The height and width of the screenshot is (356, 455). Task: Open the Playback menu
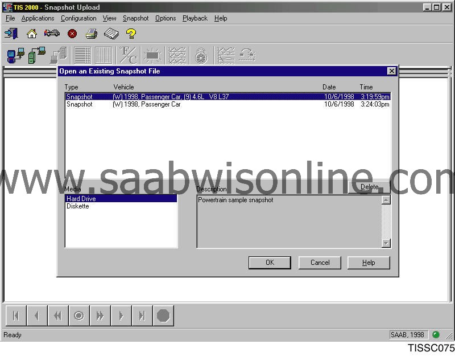195,18
